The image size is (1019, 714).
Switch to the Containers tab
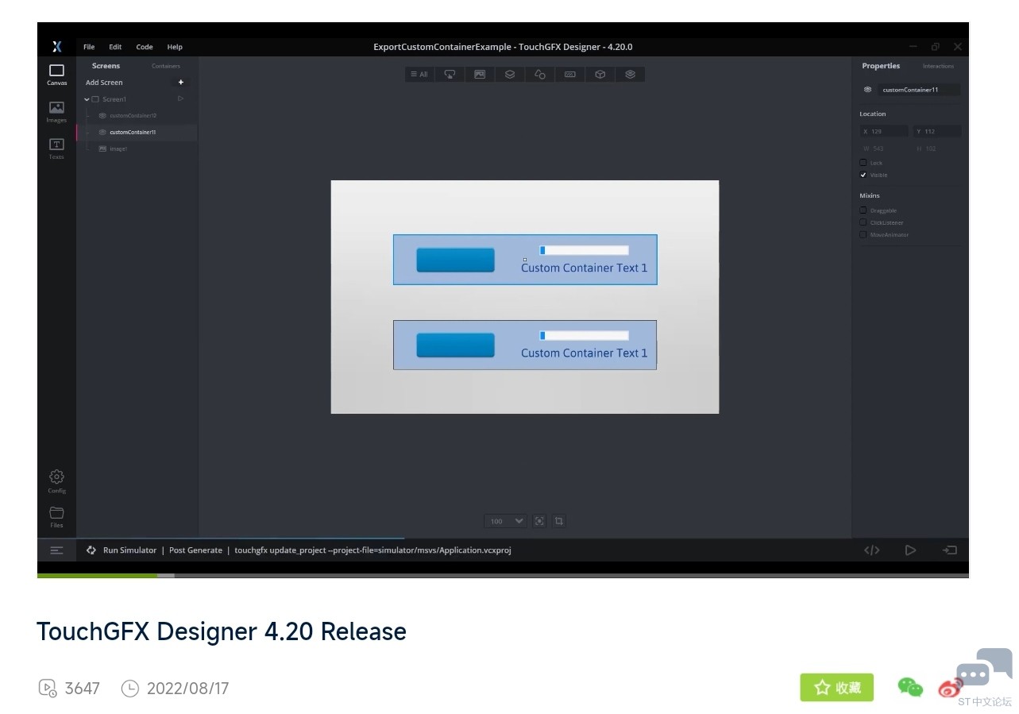click(166, 66)
